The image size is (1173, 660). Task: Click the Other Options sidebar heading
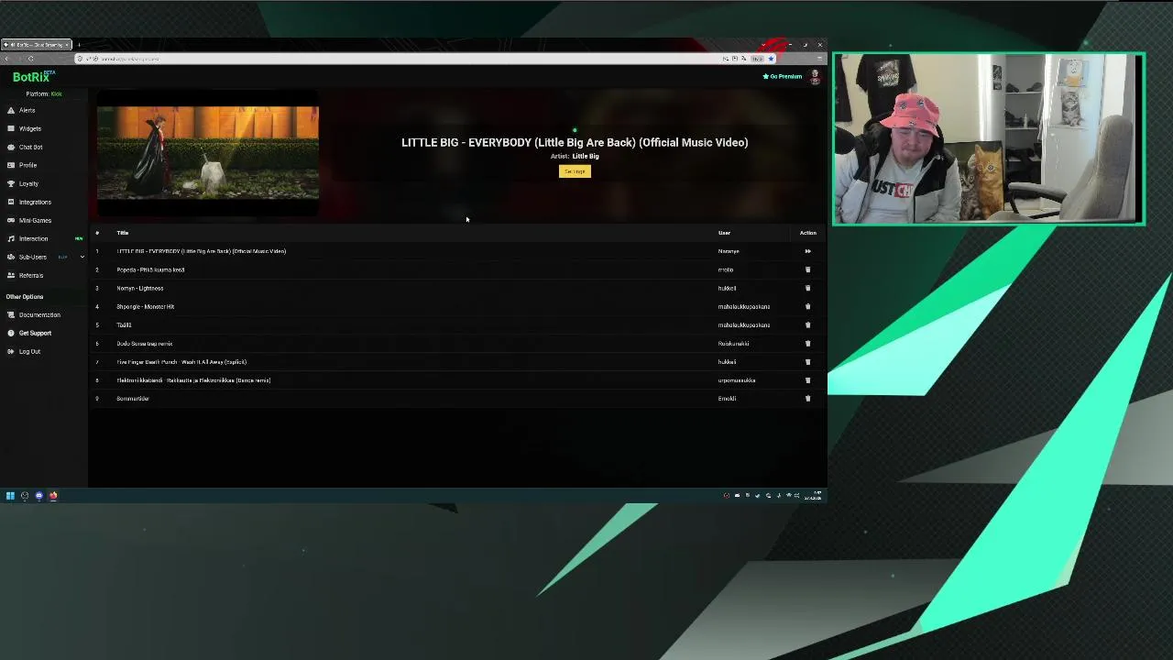(25, 296)
